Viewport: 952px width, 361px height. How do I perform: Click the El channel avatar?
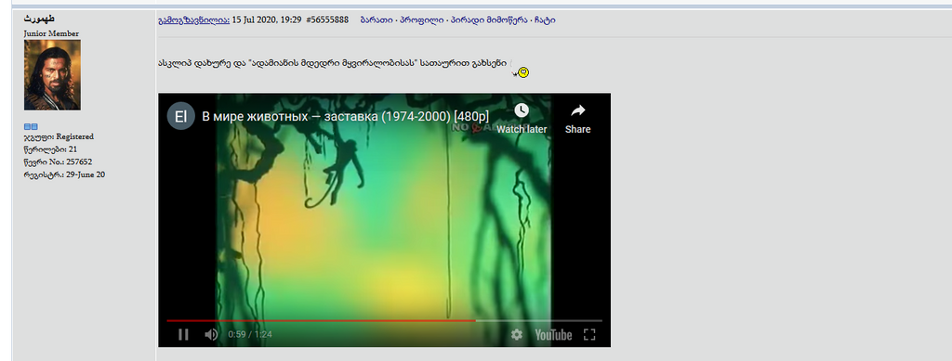tap(181, 116)
